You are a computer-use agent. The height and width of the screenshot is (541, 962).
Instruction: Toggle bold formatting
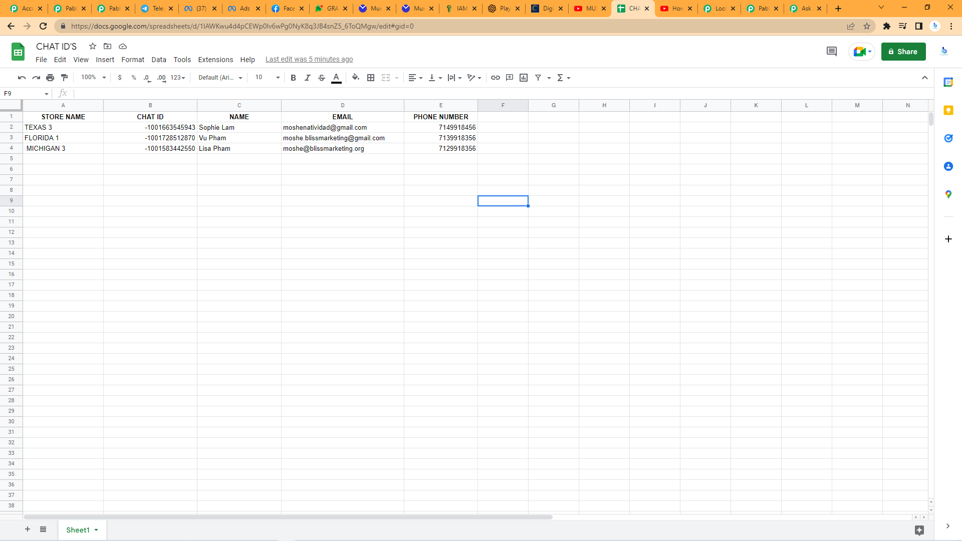[x=293, y=78]
